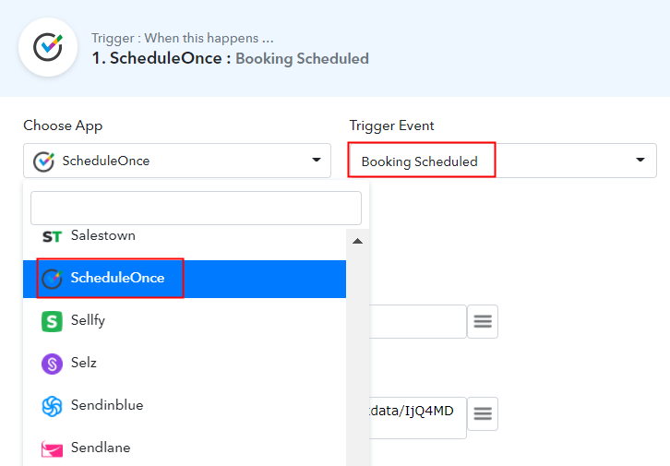Click the green Sellfy S icon
Viewport: 670px width, 466px height.
[52, 321]
